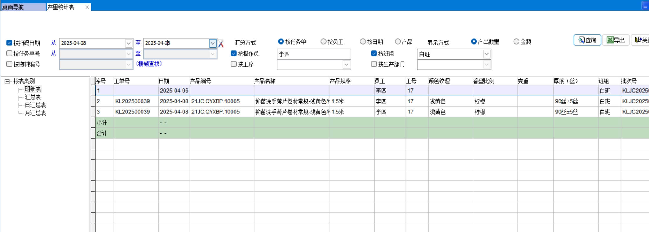Click the 查询 search button
Viewport: 649px width, 232px height.
587,40
